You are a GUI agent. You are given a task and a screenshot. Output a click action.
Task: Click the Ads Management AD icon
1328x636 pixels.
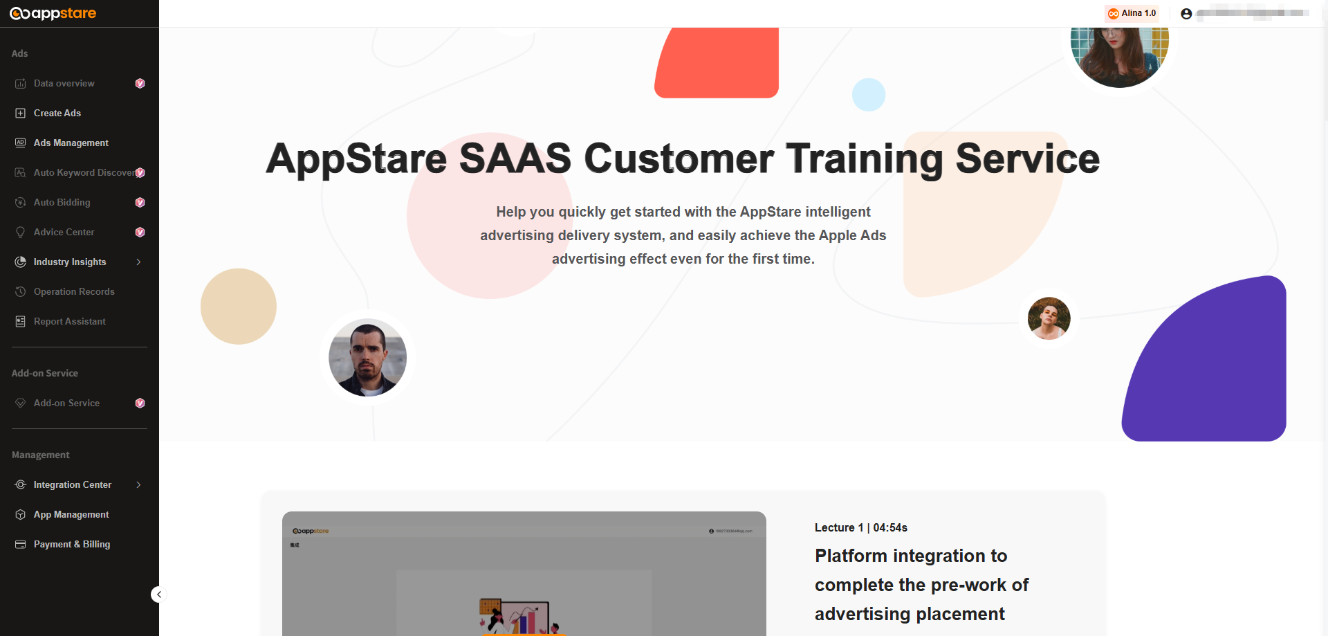click(x=21, y=143)
